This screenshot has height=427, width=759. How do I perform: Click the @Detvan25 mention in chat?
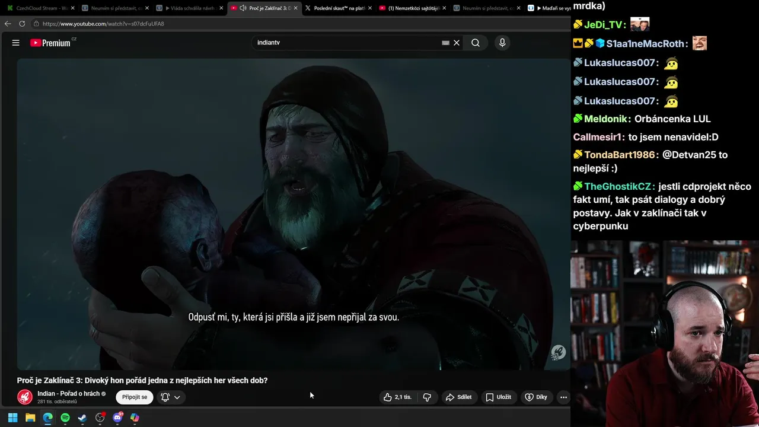coord(689,155)
